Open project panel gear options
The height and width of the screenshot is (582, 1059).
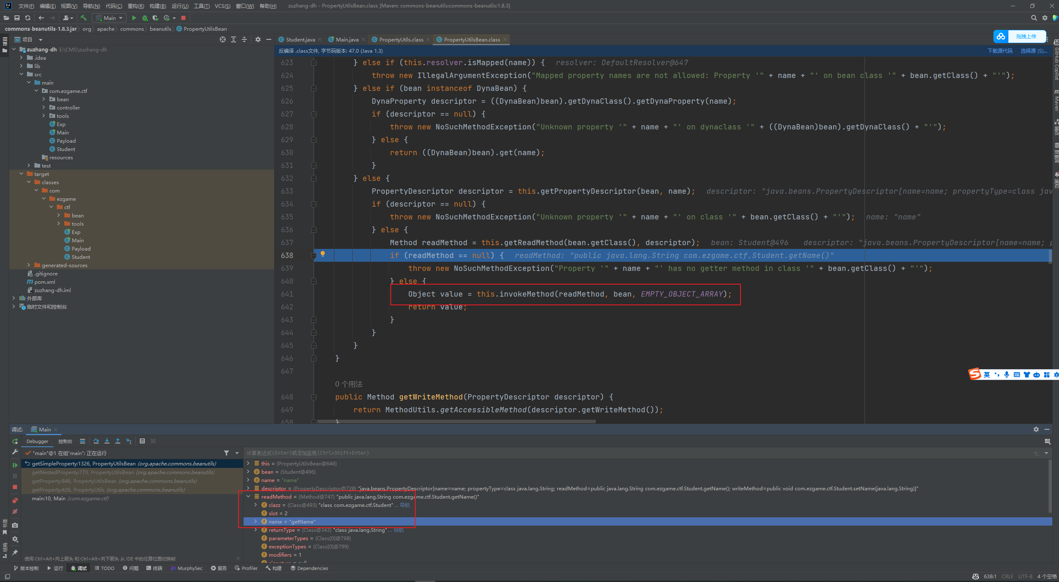258,39
